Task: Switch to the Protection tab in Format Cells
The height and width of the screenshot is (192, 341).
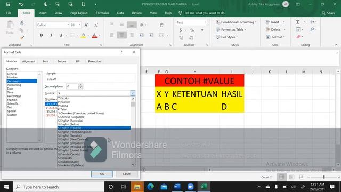Action: [94, 61]
